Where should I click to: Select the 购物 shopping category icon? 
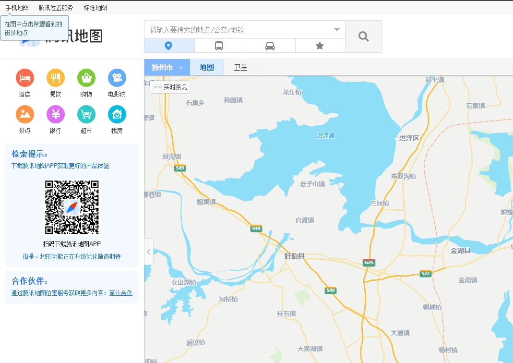point(86,78)
